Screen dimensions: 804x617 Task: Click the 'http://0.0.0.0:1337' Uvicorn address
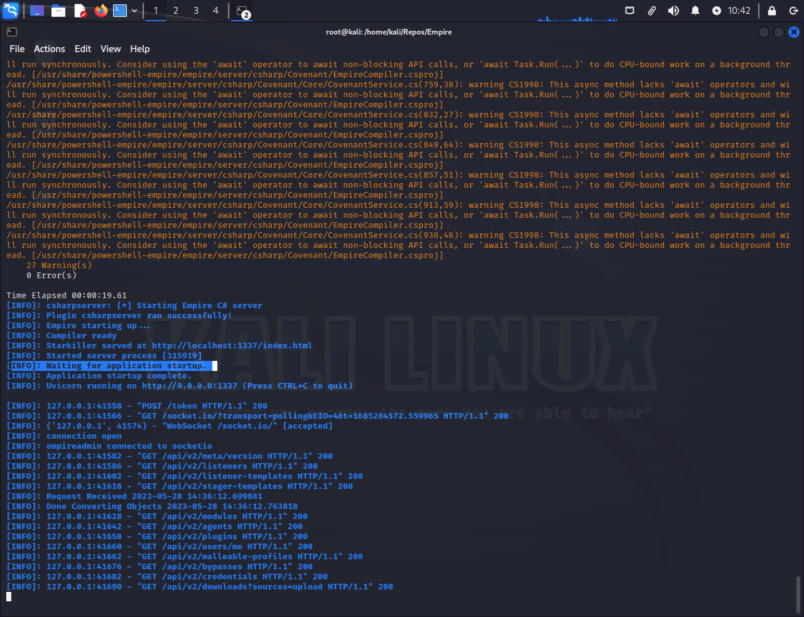click(x=189, y=386)
